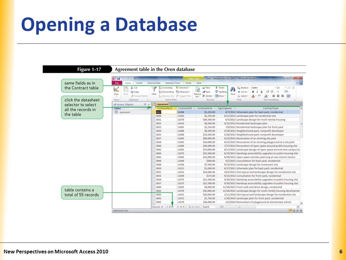This screenshot has width=346, height=260.
Task: Click the Filter funnel icon
Action: pyautogui.click(x=154, y=89)
